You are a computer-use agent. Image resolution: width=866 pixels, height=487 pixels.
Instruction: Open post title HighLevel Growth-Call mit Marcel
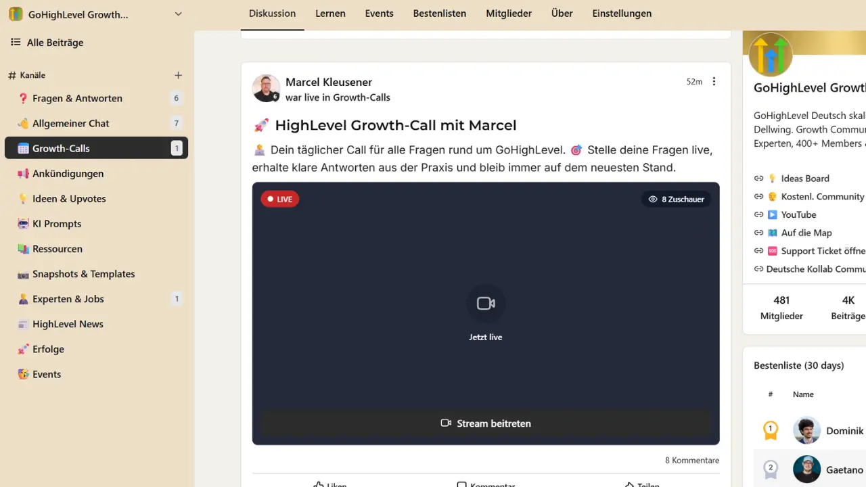click(395, 125)
